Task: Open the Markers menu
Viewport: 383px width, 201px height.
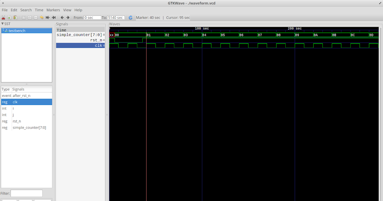Action: tap(53, 10)
